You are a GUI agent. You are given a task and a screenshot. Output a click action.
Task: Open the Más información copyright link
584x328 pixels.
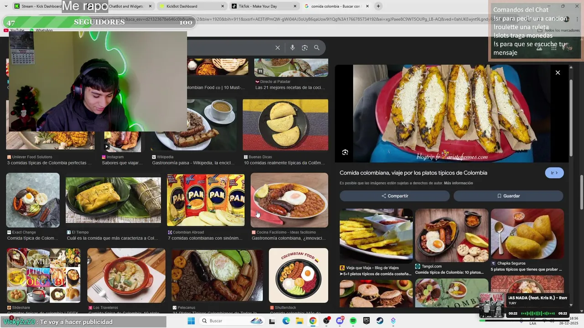click(458, 183)
